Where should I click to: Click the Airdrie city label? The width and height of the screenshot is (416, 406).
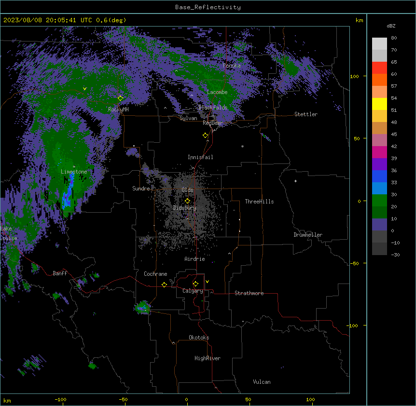[195, 259]
